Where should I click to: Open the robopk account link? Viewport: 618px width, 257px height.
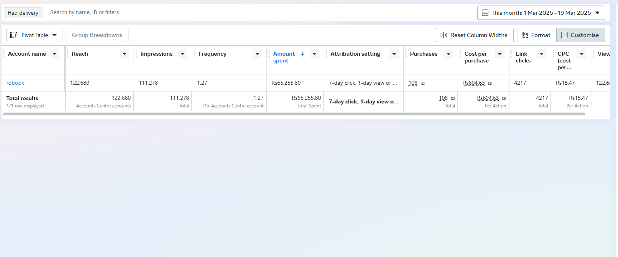click(x=15, y=83)
